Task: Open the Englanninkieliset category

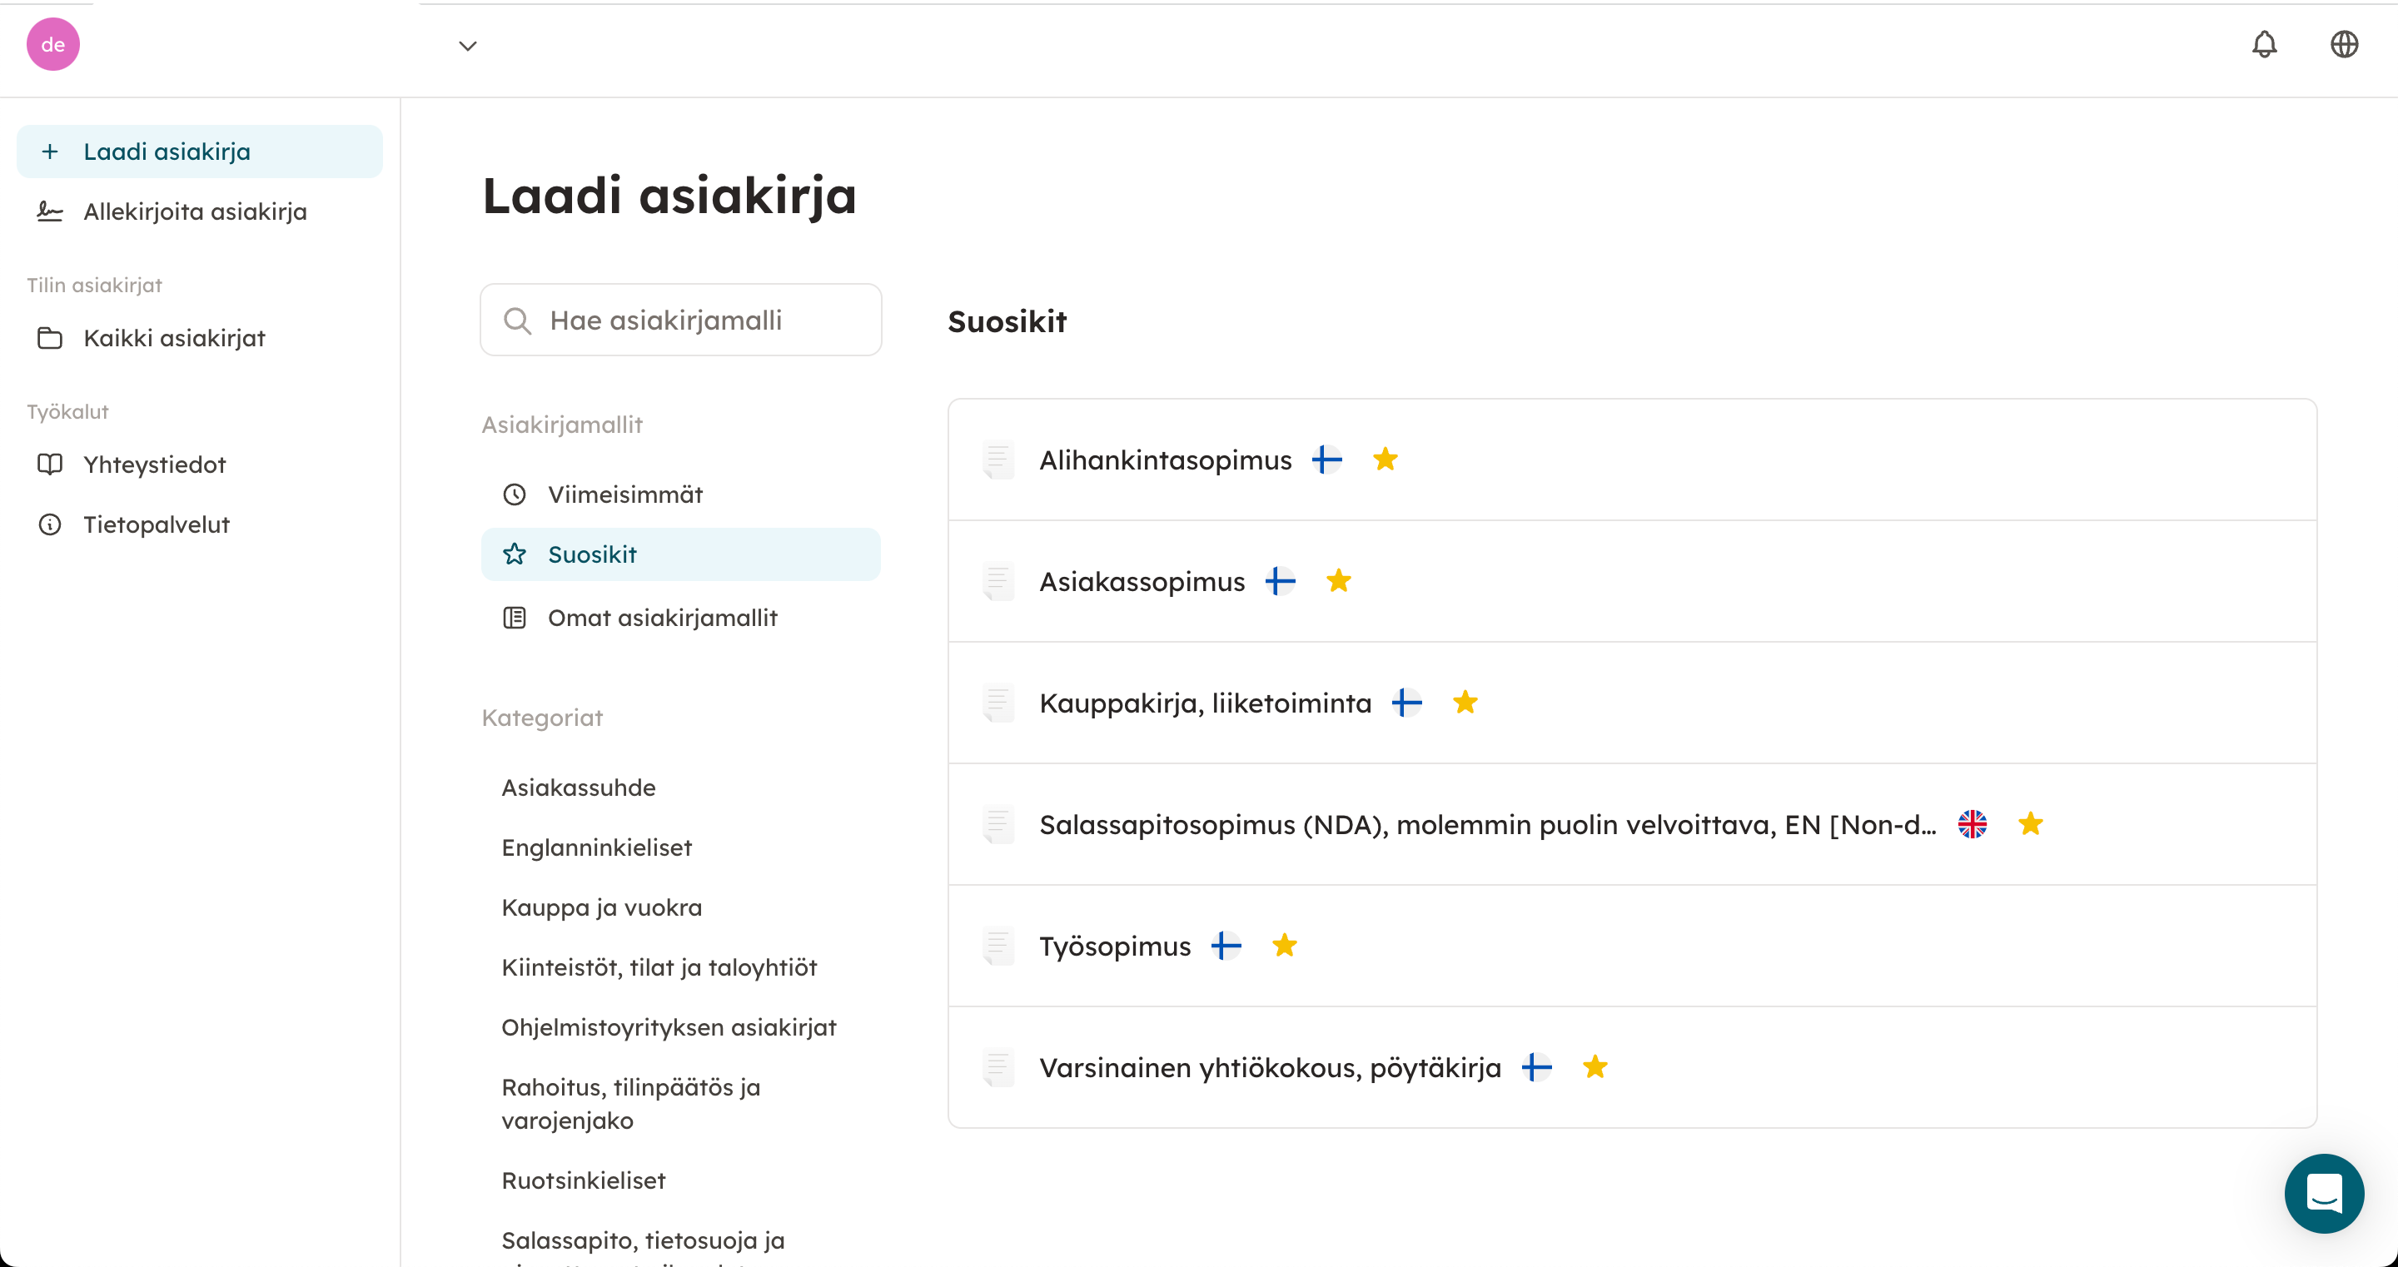Action: coord(597,847)
